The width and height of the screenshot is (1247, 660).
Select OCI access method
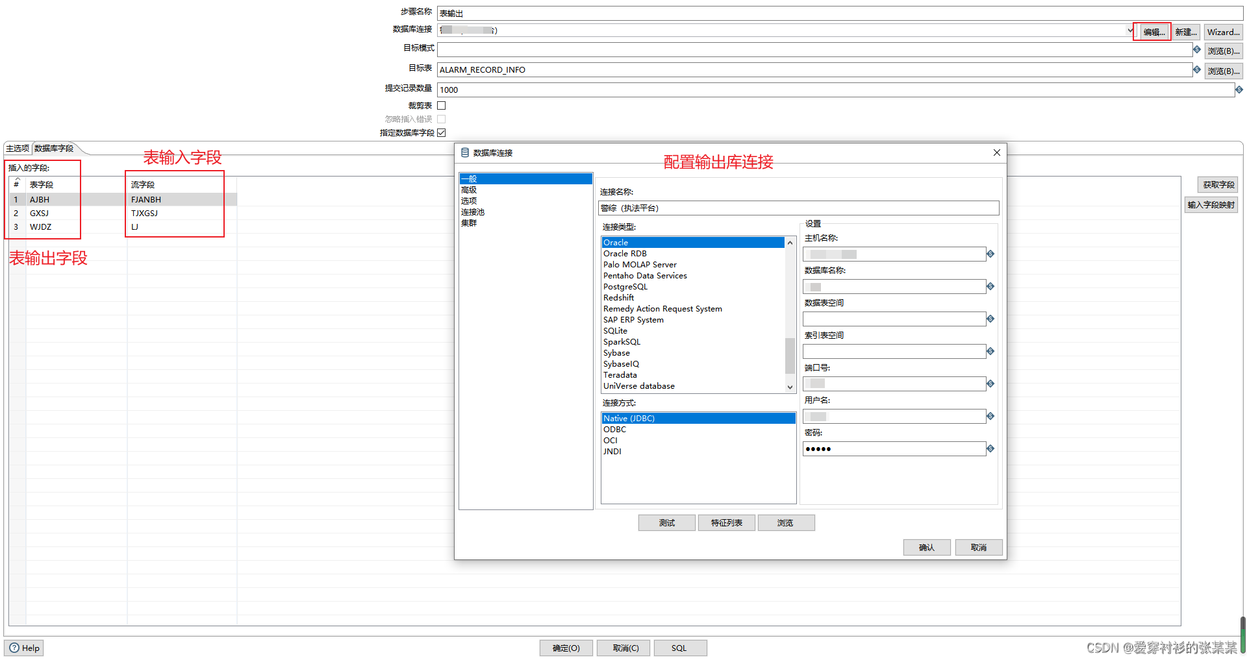pyautogui.click(x=698, y=441)
